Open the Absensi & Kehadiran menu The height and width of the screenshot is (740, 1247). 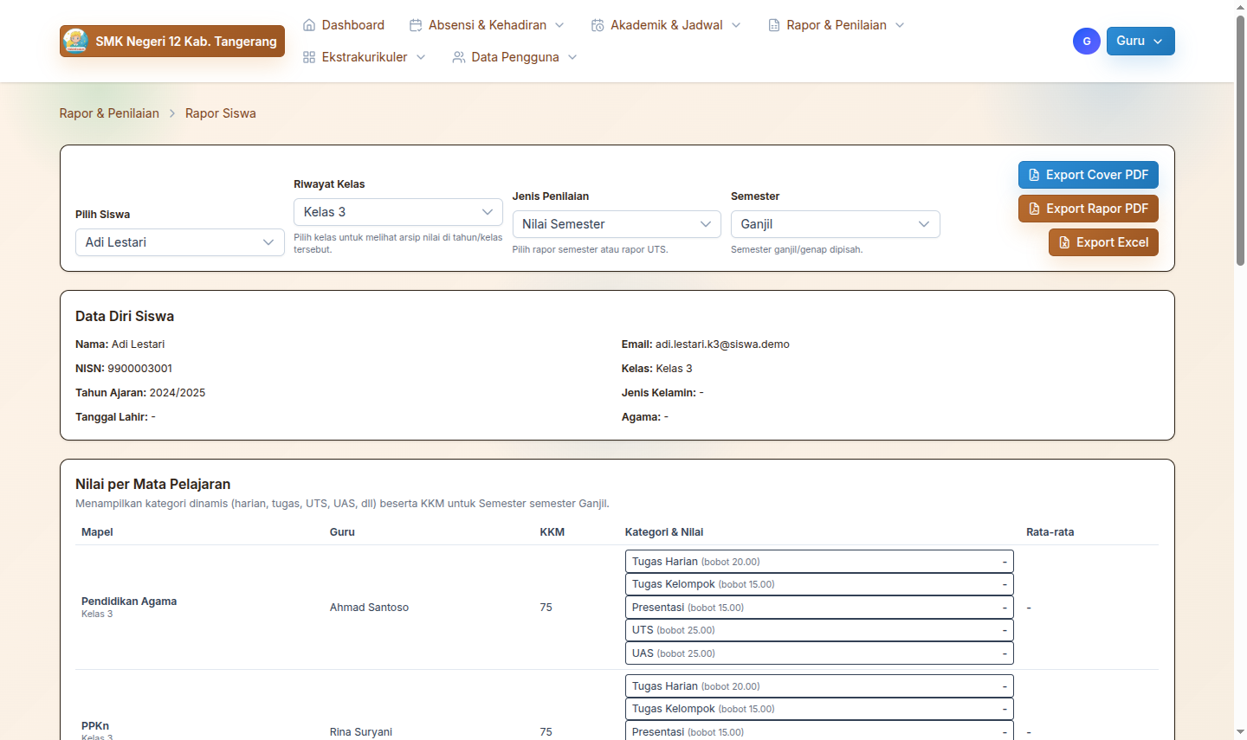coord(488,25)
